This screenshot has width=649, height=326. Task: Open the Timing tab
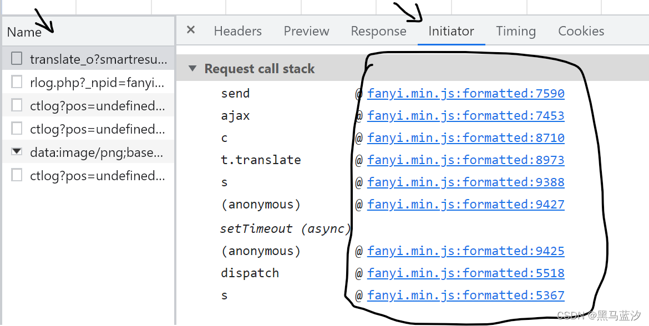516,31
